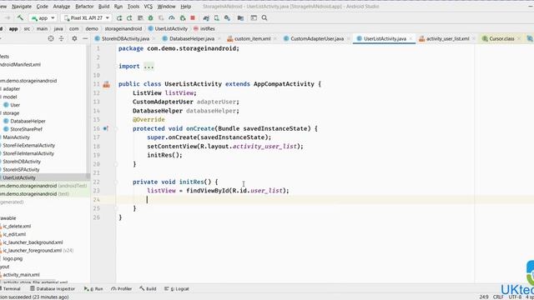
Task: Open the Run menu
Action: coord(118,7)
